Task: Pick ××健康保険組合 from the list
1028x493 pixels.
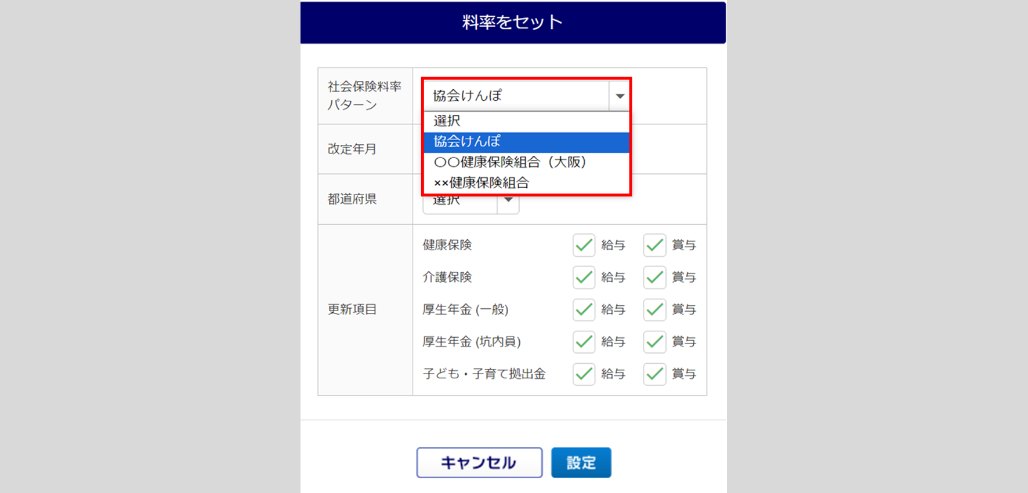Action: 526,183
